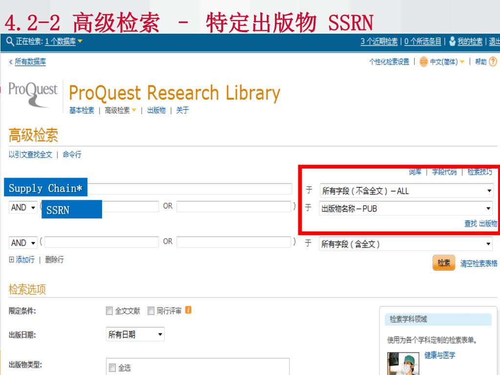Expand the '所有日期' publication date dropdown
500x375 pixels.
point(135,334)
